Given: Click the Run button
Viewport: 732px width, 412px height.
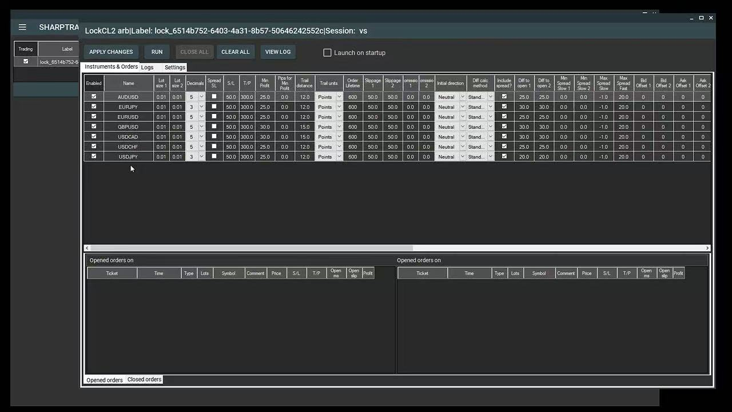Looking at the screenshot, I should pos(157,52).
